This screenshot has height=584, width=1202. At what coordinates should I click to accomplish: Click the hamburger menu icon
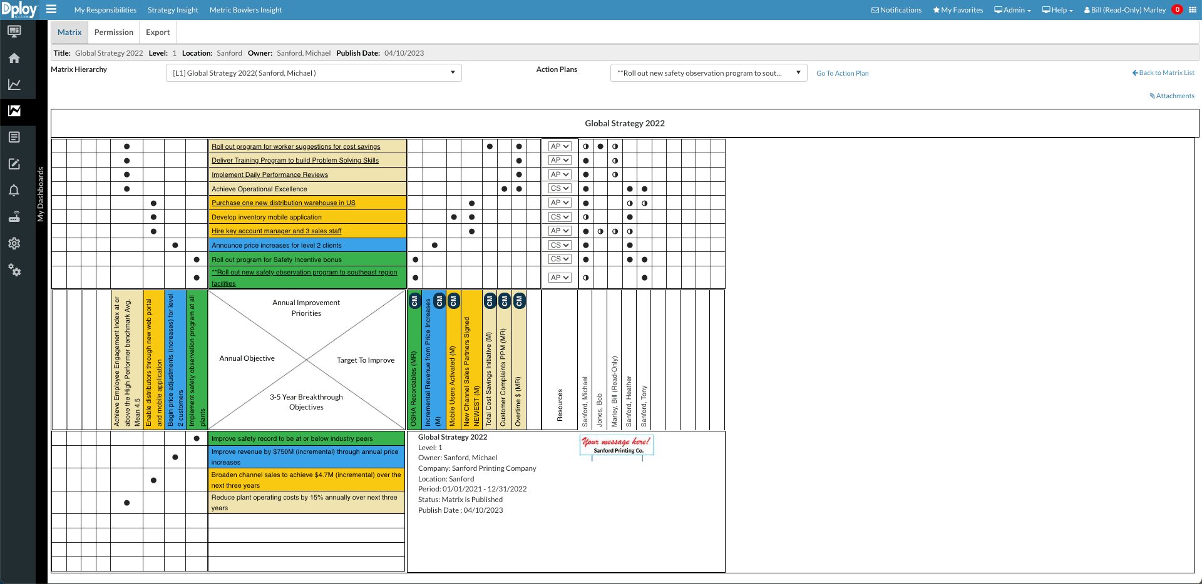(x=51, y=9)
